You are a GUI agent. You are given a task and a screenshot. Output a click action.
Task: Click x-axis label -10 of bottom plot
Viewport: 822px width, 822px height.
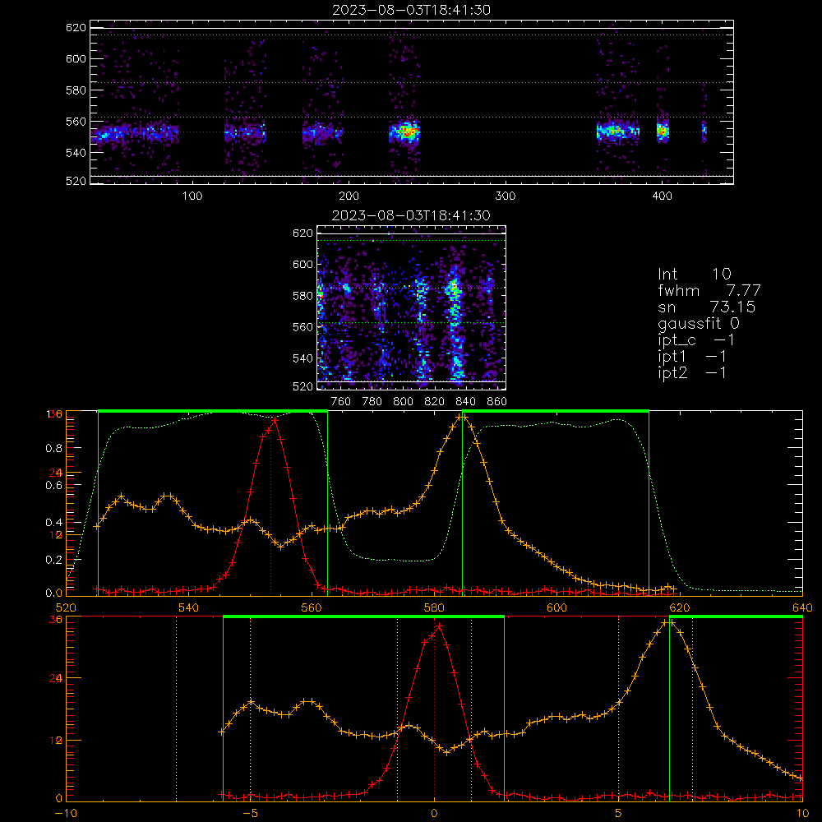66,813
